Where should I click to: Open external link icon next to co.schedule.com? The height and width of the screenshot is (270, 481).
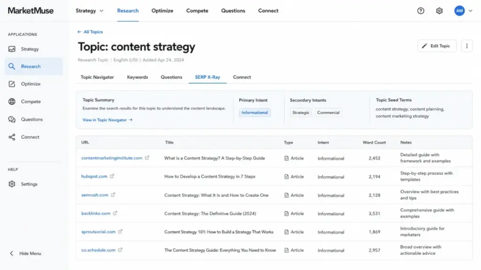(x=120, y=250)
